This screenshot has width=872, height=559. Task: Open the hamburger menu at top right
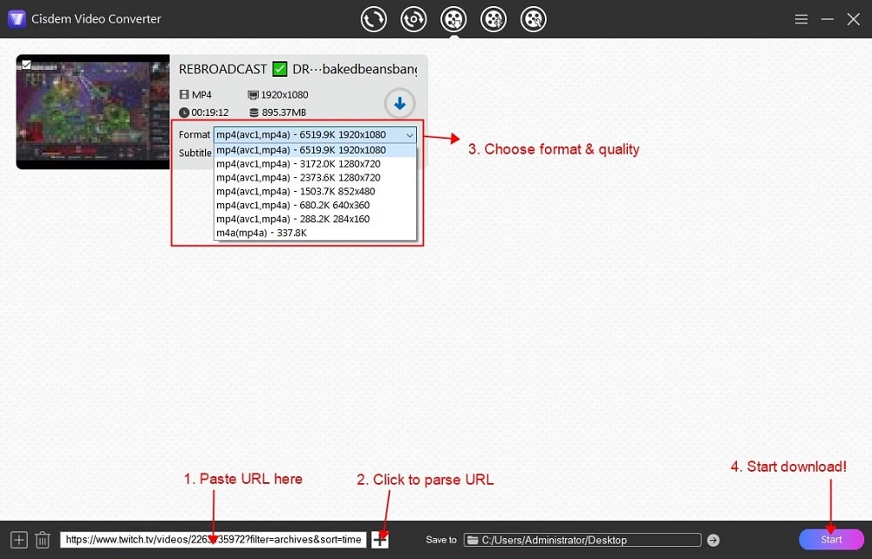tap(800, 18)
